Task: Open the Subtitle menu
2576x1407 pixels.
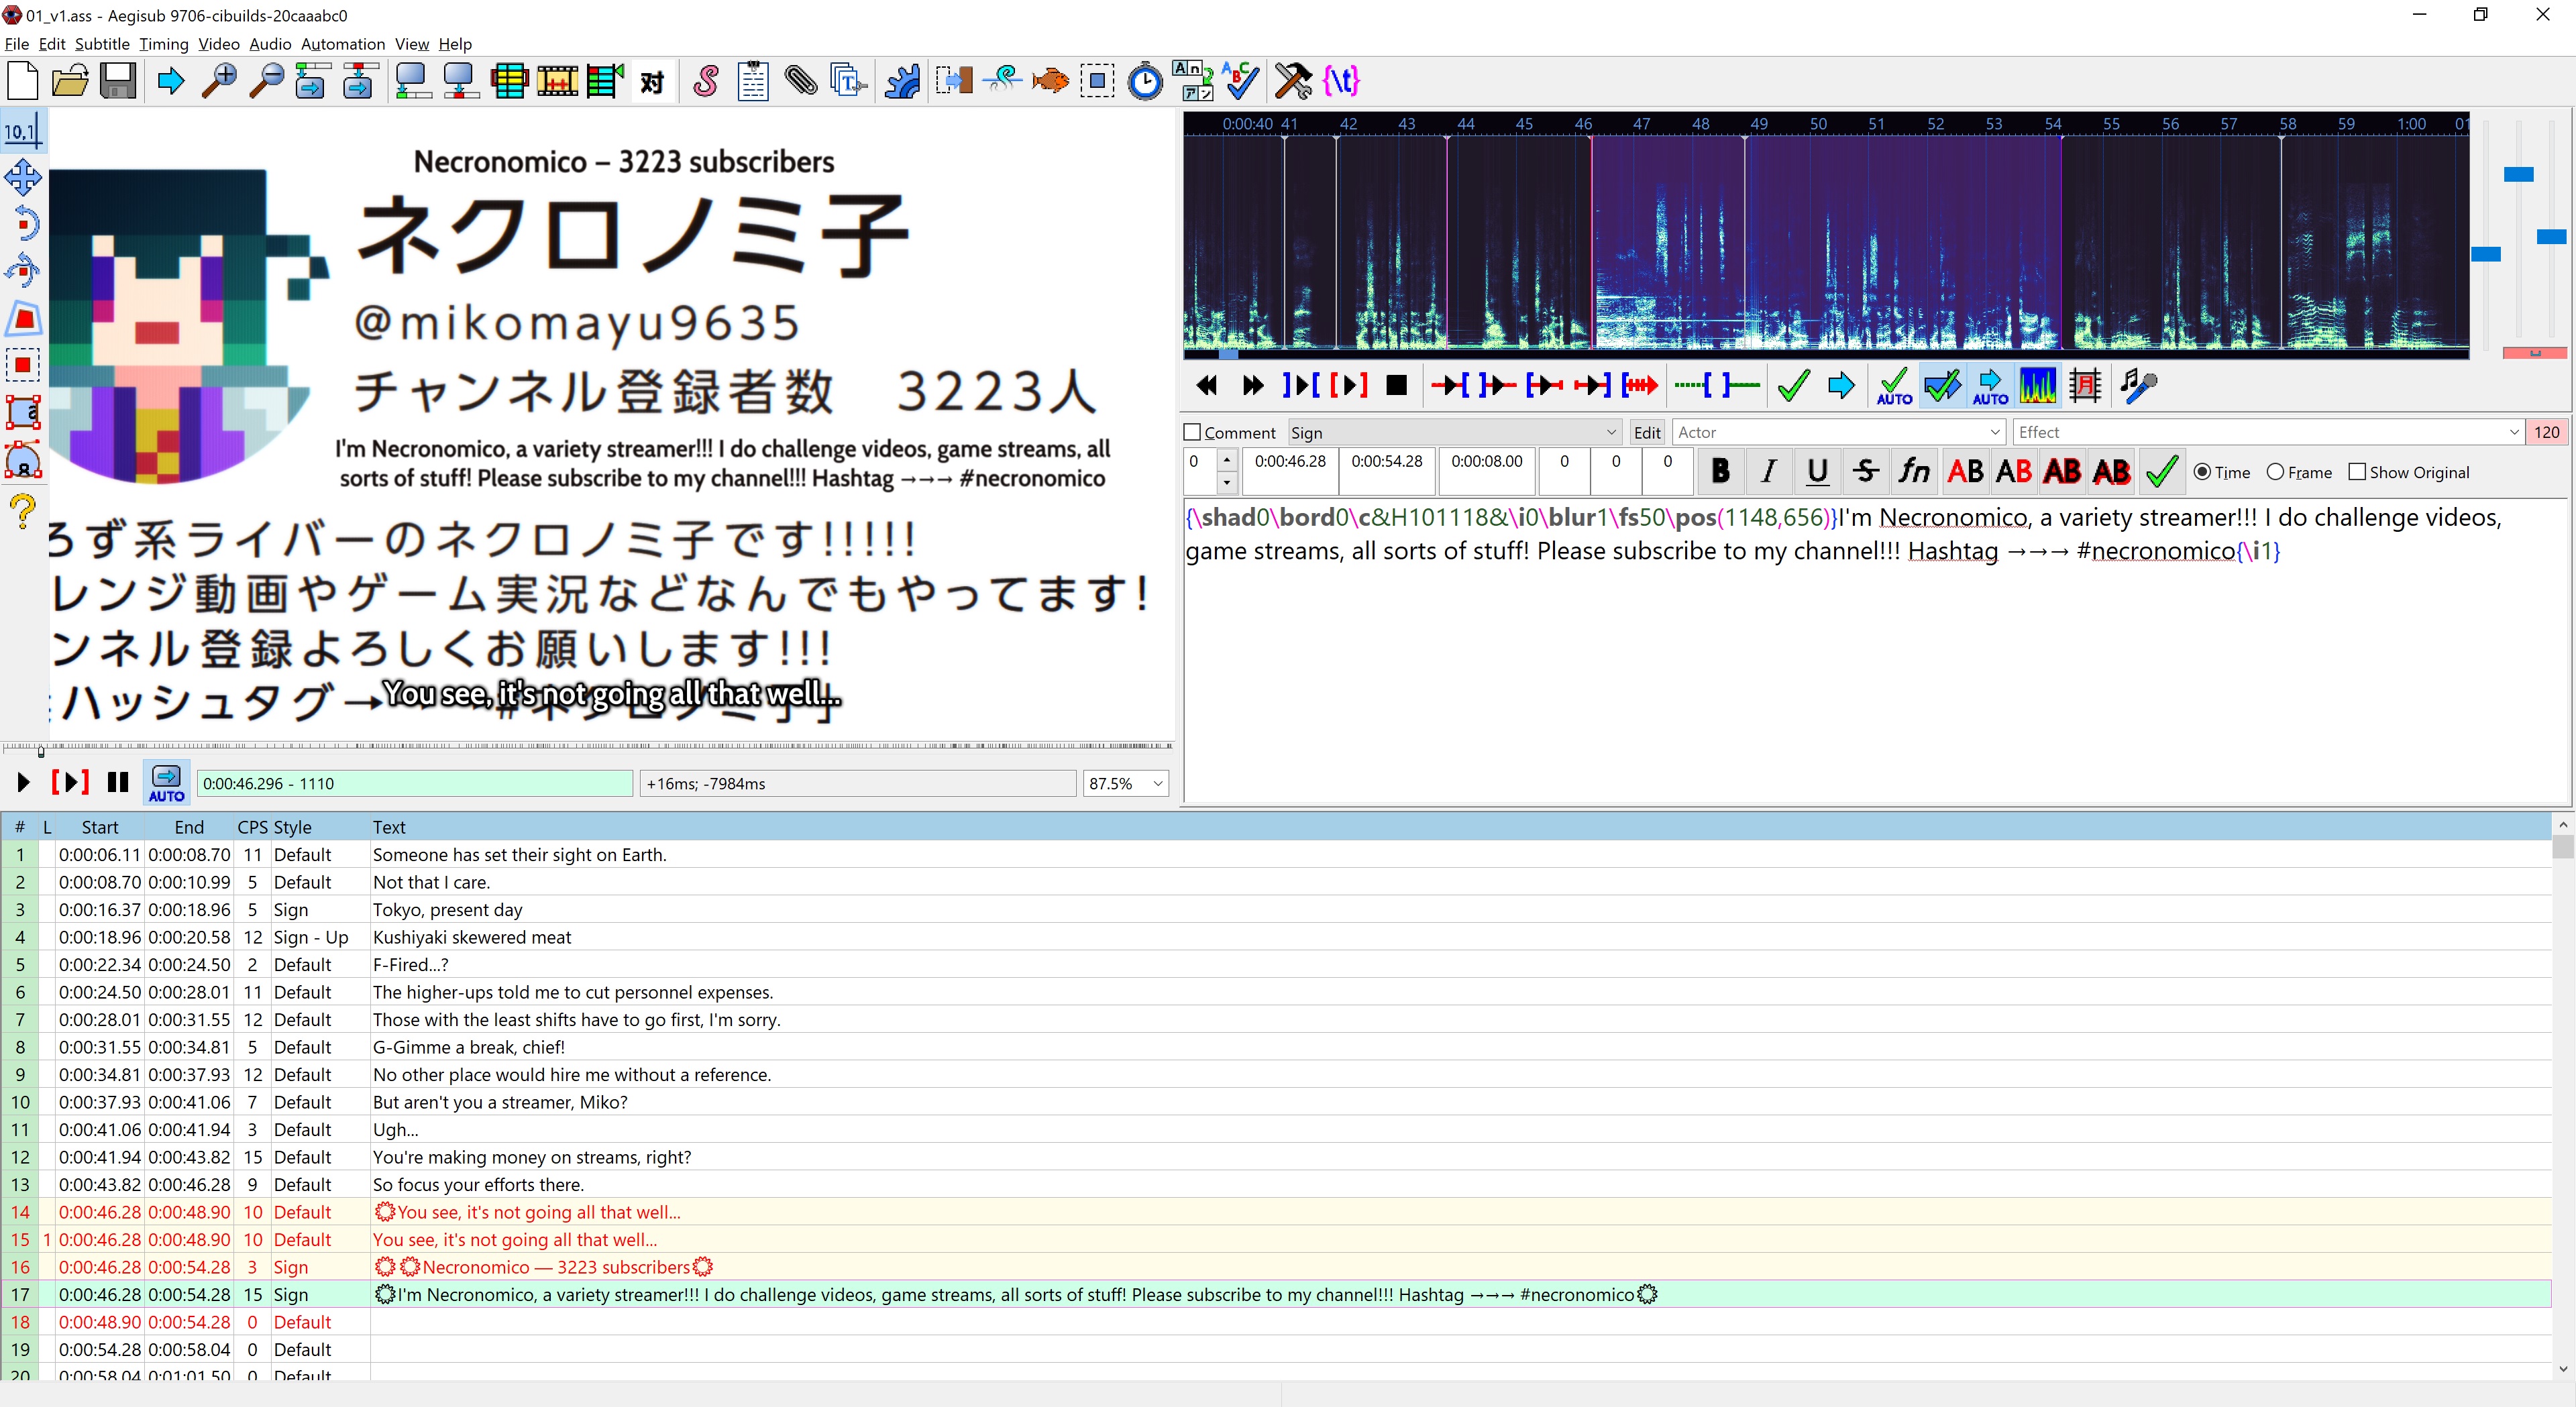Action: click(x=102, y=44)
